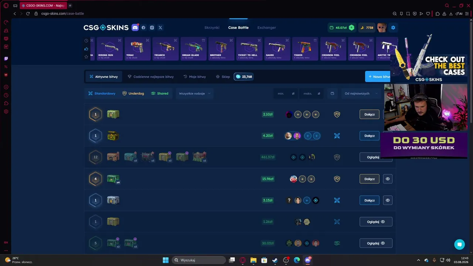
Task: Open browser downloads icon
Action: tap(451, 14)
